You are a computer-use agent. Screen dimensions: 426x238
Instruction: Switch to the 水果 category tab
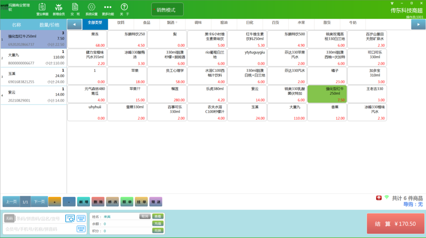point(302,24)
